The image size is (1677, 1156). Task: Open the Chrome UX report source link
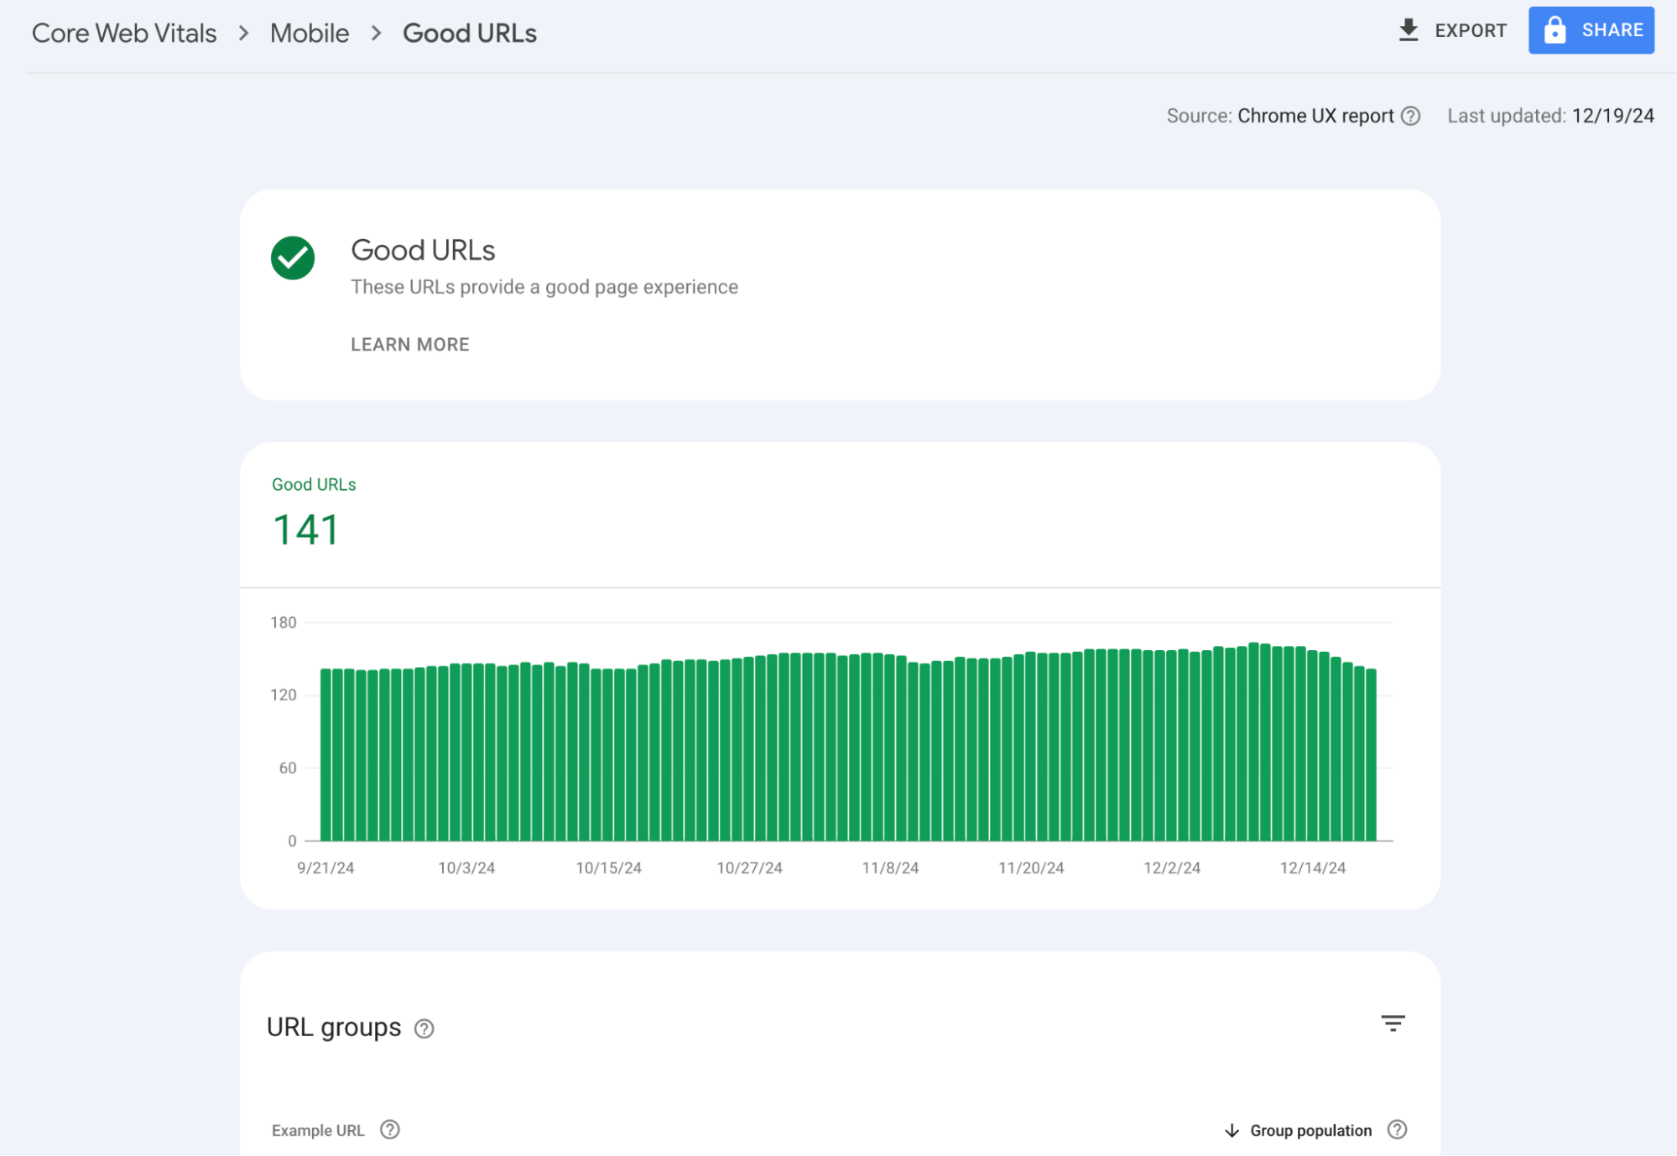(1317, 116)
